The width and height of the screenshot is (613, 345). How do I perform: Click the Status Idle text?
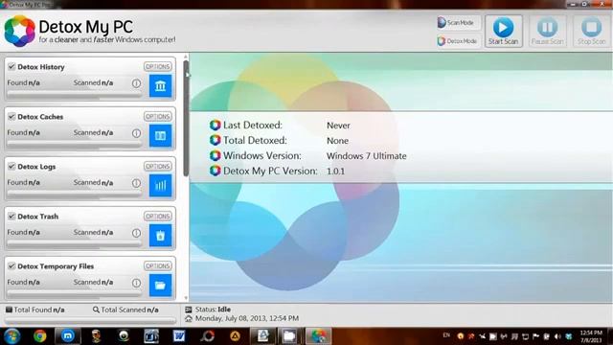[x=213, y=310]
